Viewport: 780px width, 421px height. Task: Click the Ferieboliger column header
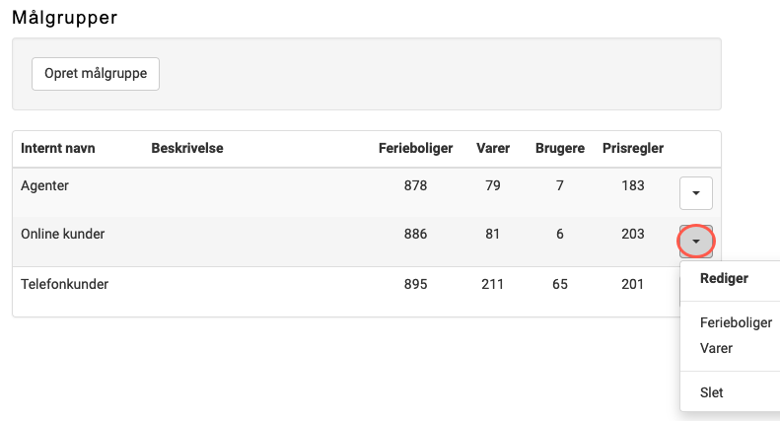(x=415, y=148)
